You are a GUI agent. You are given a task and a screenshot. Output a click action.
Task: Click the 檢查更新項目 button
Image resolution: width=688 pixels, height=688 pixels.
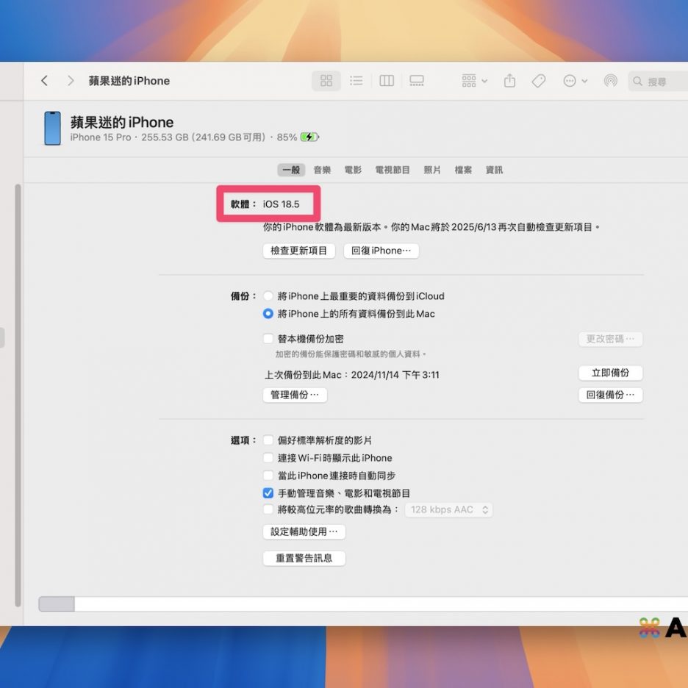click(x=298, y=251)
